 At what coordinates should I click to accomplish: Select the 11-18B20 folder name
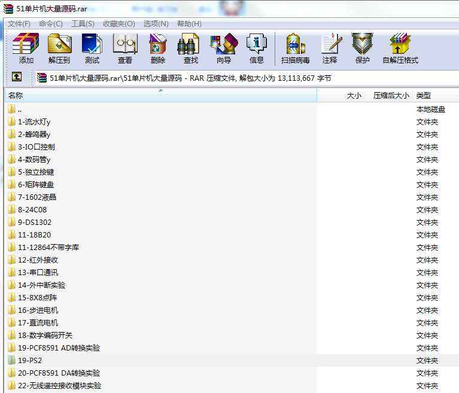pyautogui.click(x=34, y=235)
